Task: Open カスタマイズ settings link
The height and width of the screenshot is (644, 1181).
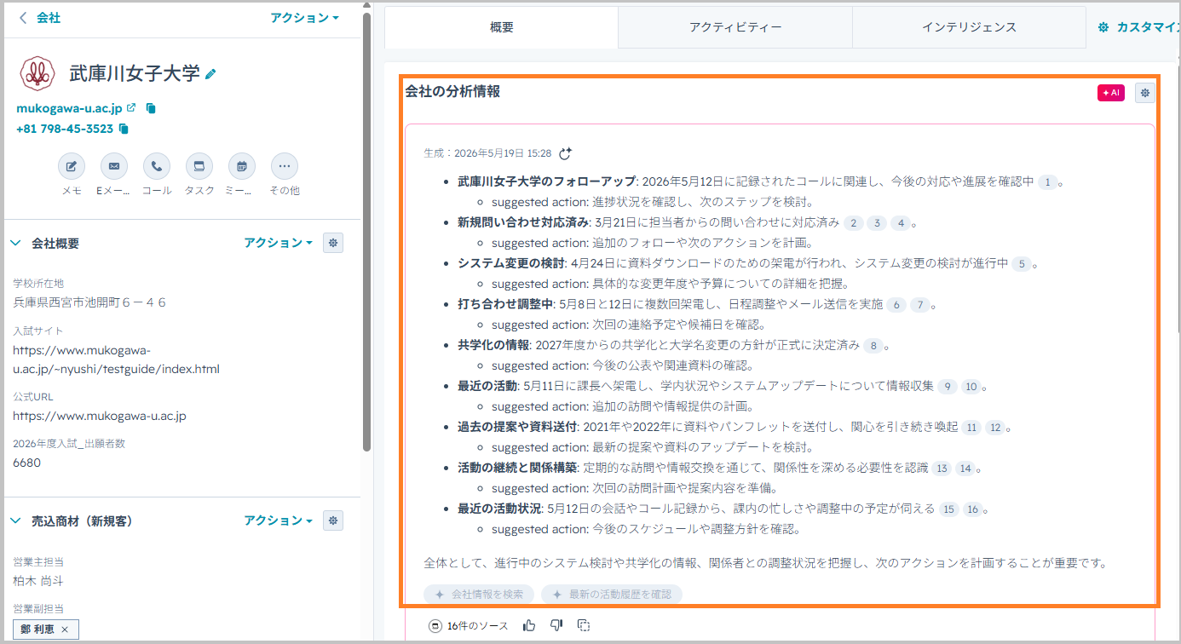Action: click(x=1138, y=27)
